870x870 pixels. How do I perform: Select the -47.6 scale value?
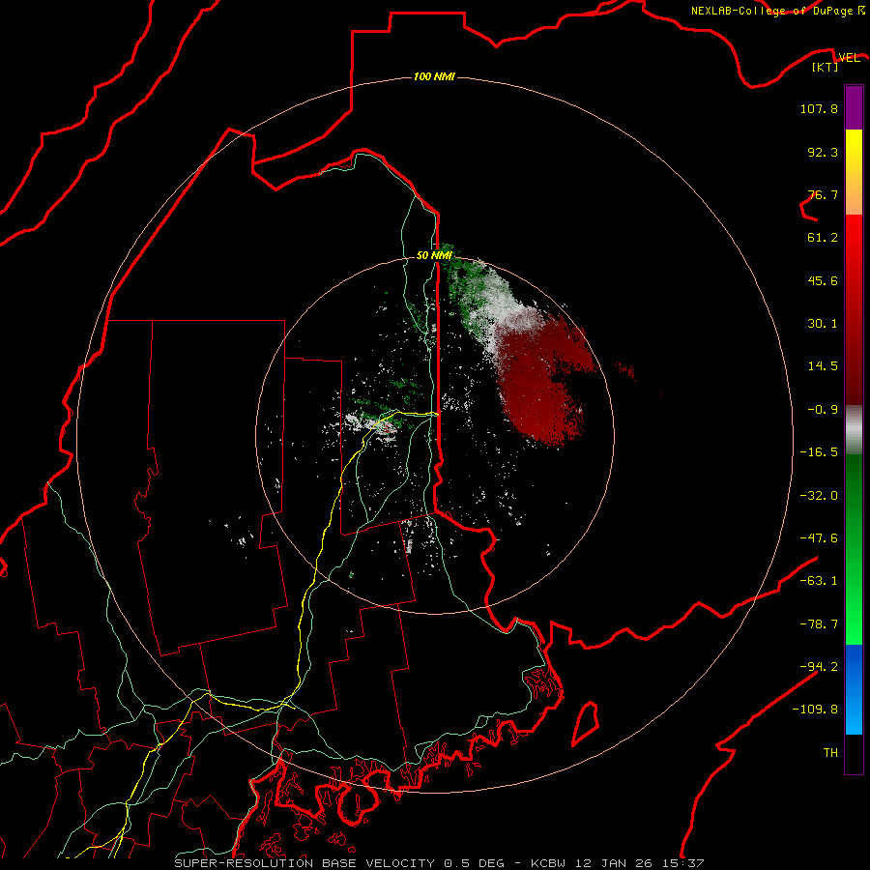click(x=819, y=538)
